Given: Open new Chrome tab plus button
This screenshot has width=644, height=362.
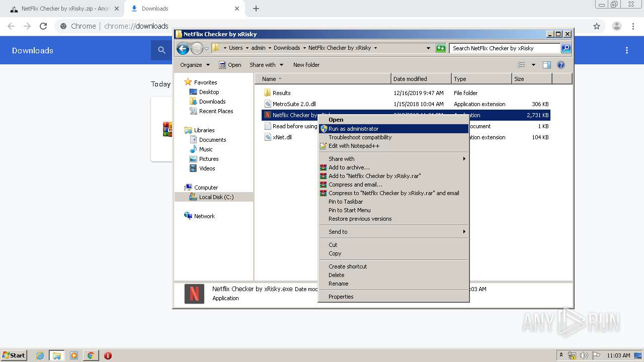Looking at the screenshot, I should pyautogui.click(x=256, y=9).
